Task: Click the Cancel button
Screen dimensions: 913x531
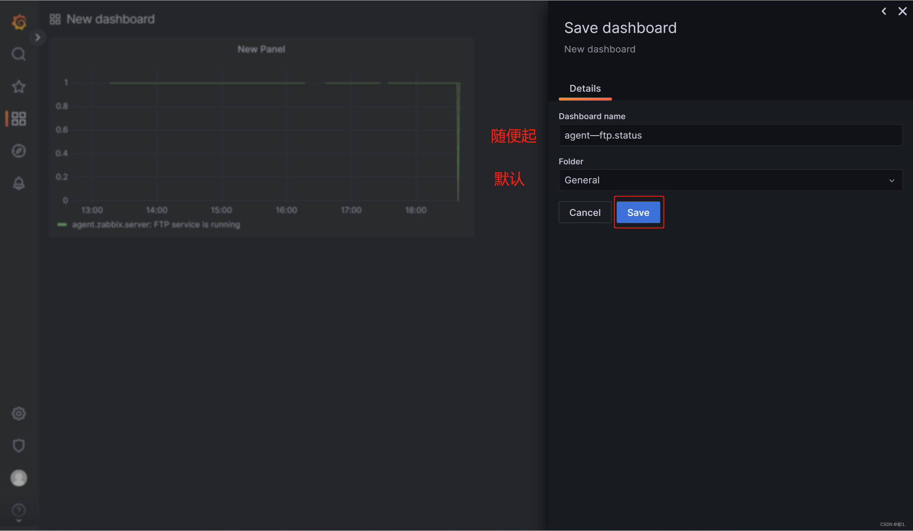Action: click(x=585, y=212)
